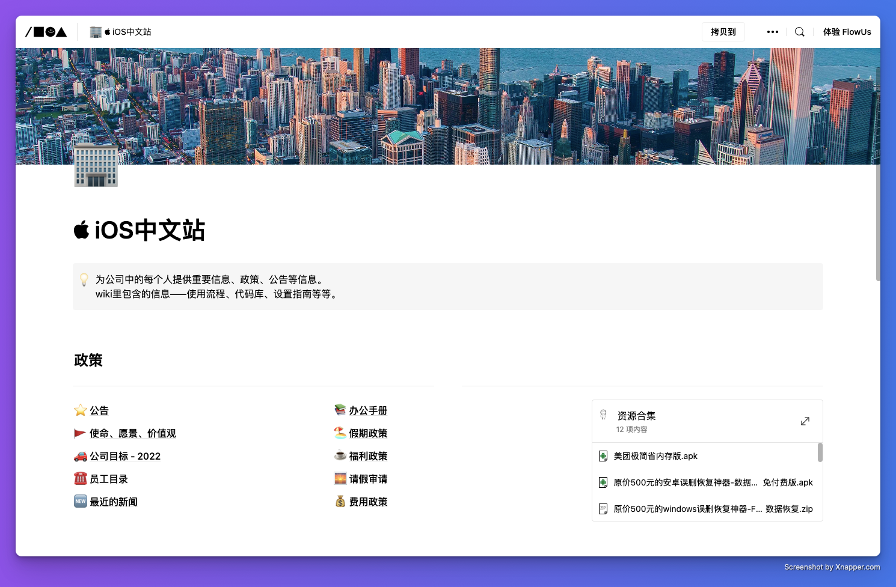Viewport: 896px width, 587px height.
Task: Click the 拷贝到 button
Action: [x=723, y=32]
